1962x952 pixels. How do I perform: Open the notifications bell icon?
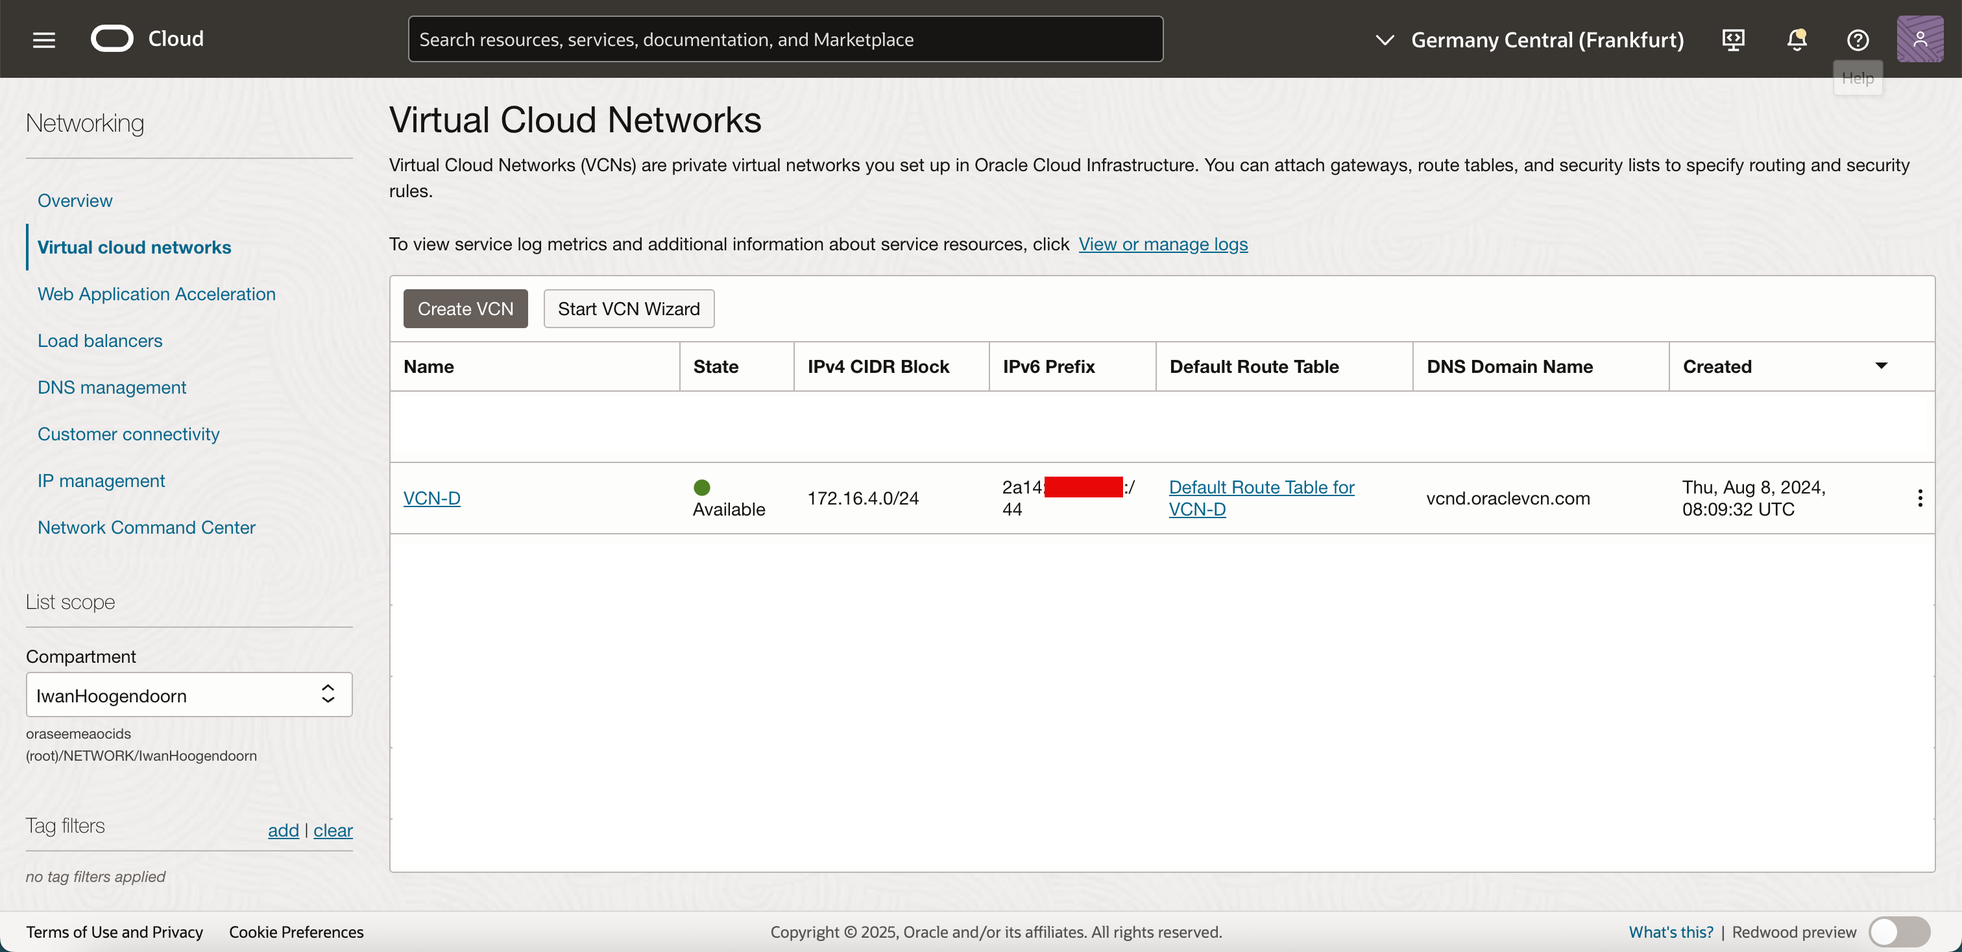1796,40
